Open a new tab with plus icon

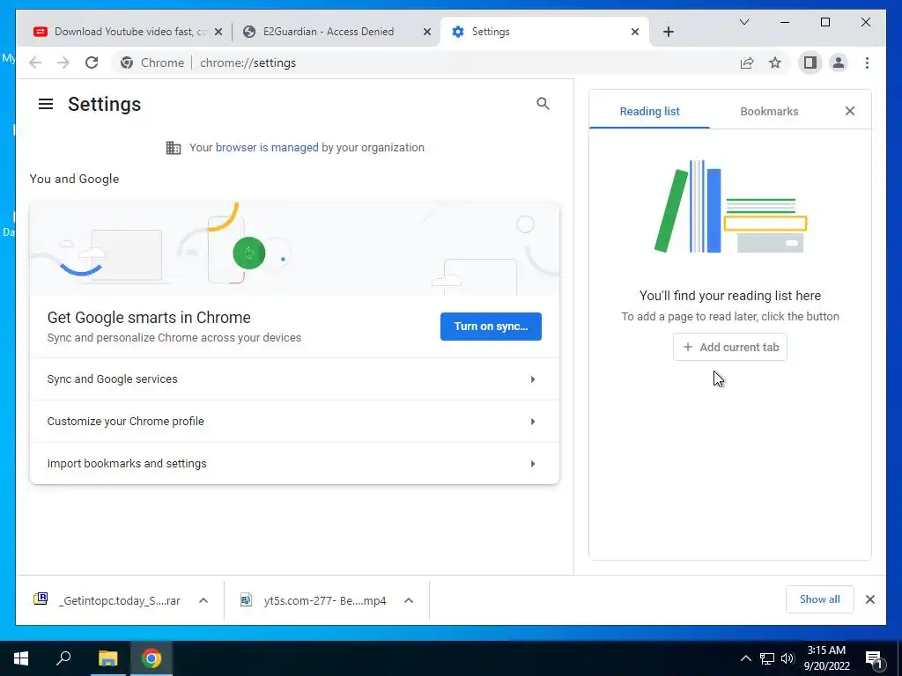669,33
